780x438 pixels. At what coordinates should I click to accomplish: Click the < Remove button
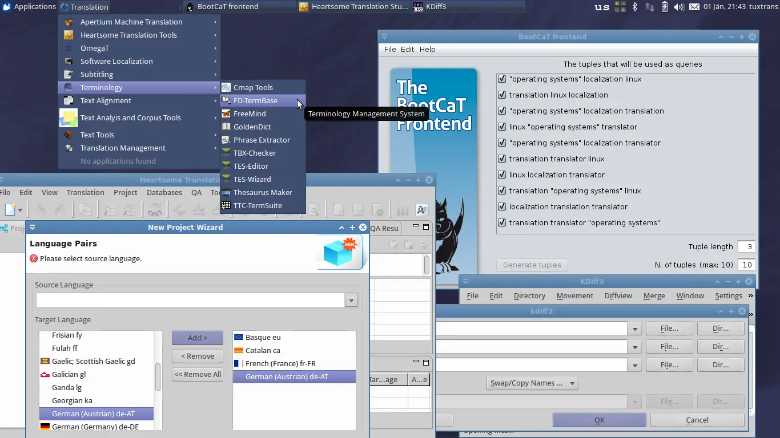click(198, 356)
